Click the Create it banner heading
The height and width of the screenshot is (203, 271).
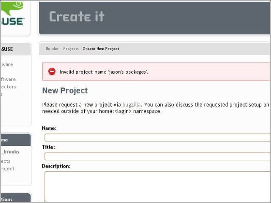coord(77,16)
